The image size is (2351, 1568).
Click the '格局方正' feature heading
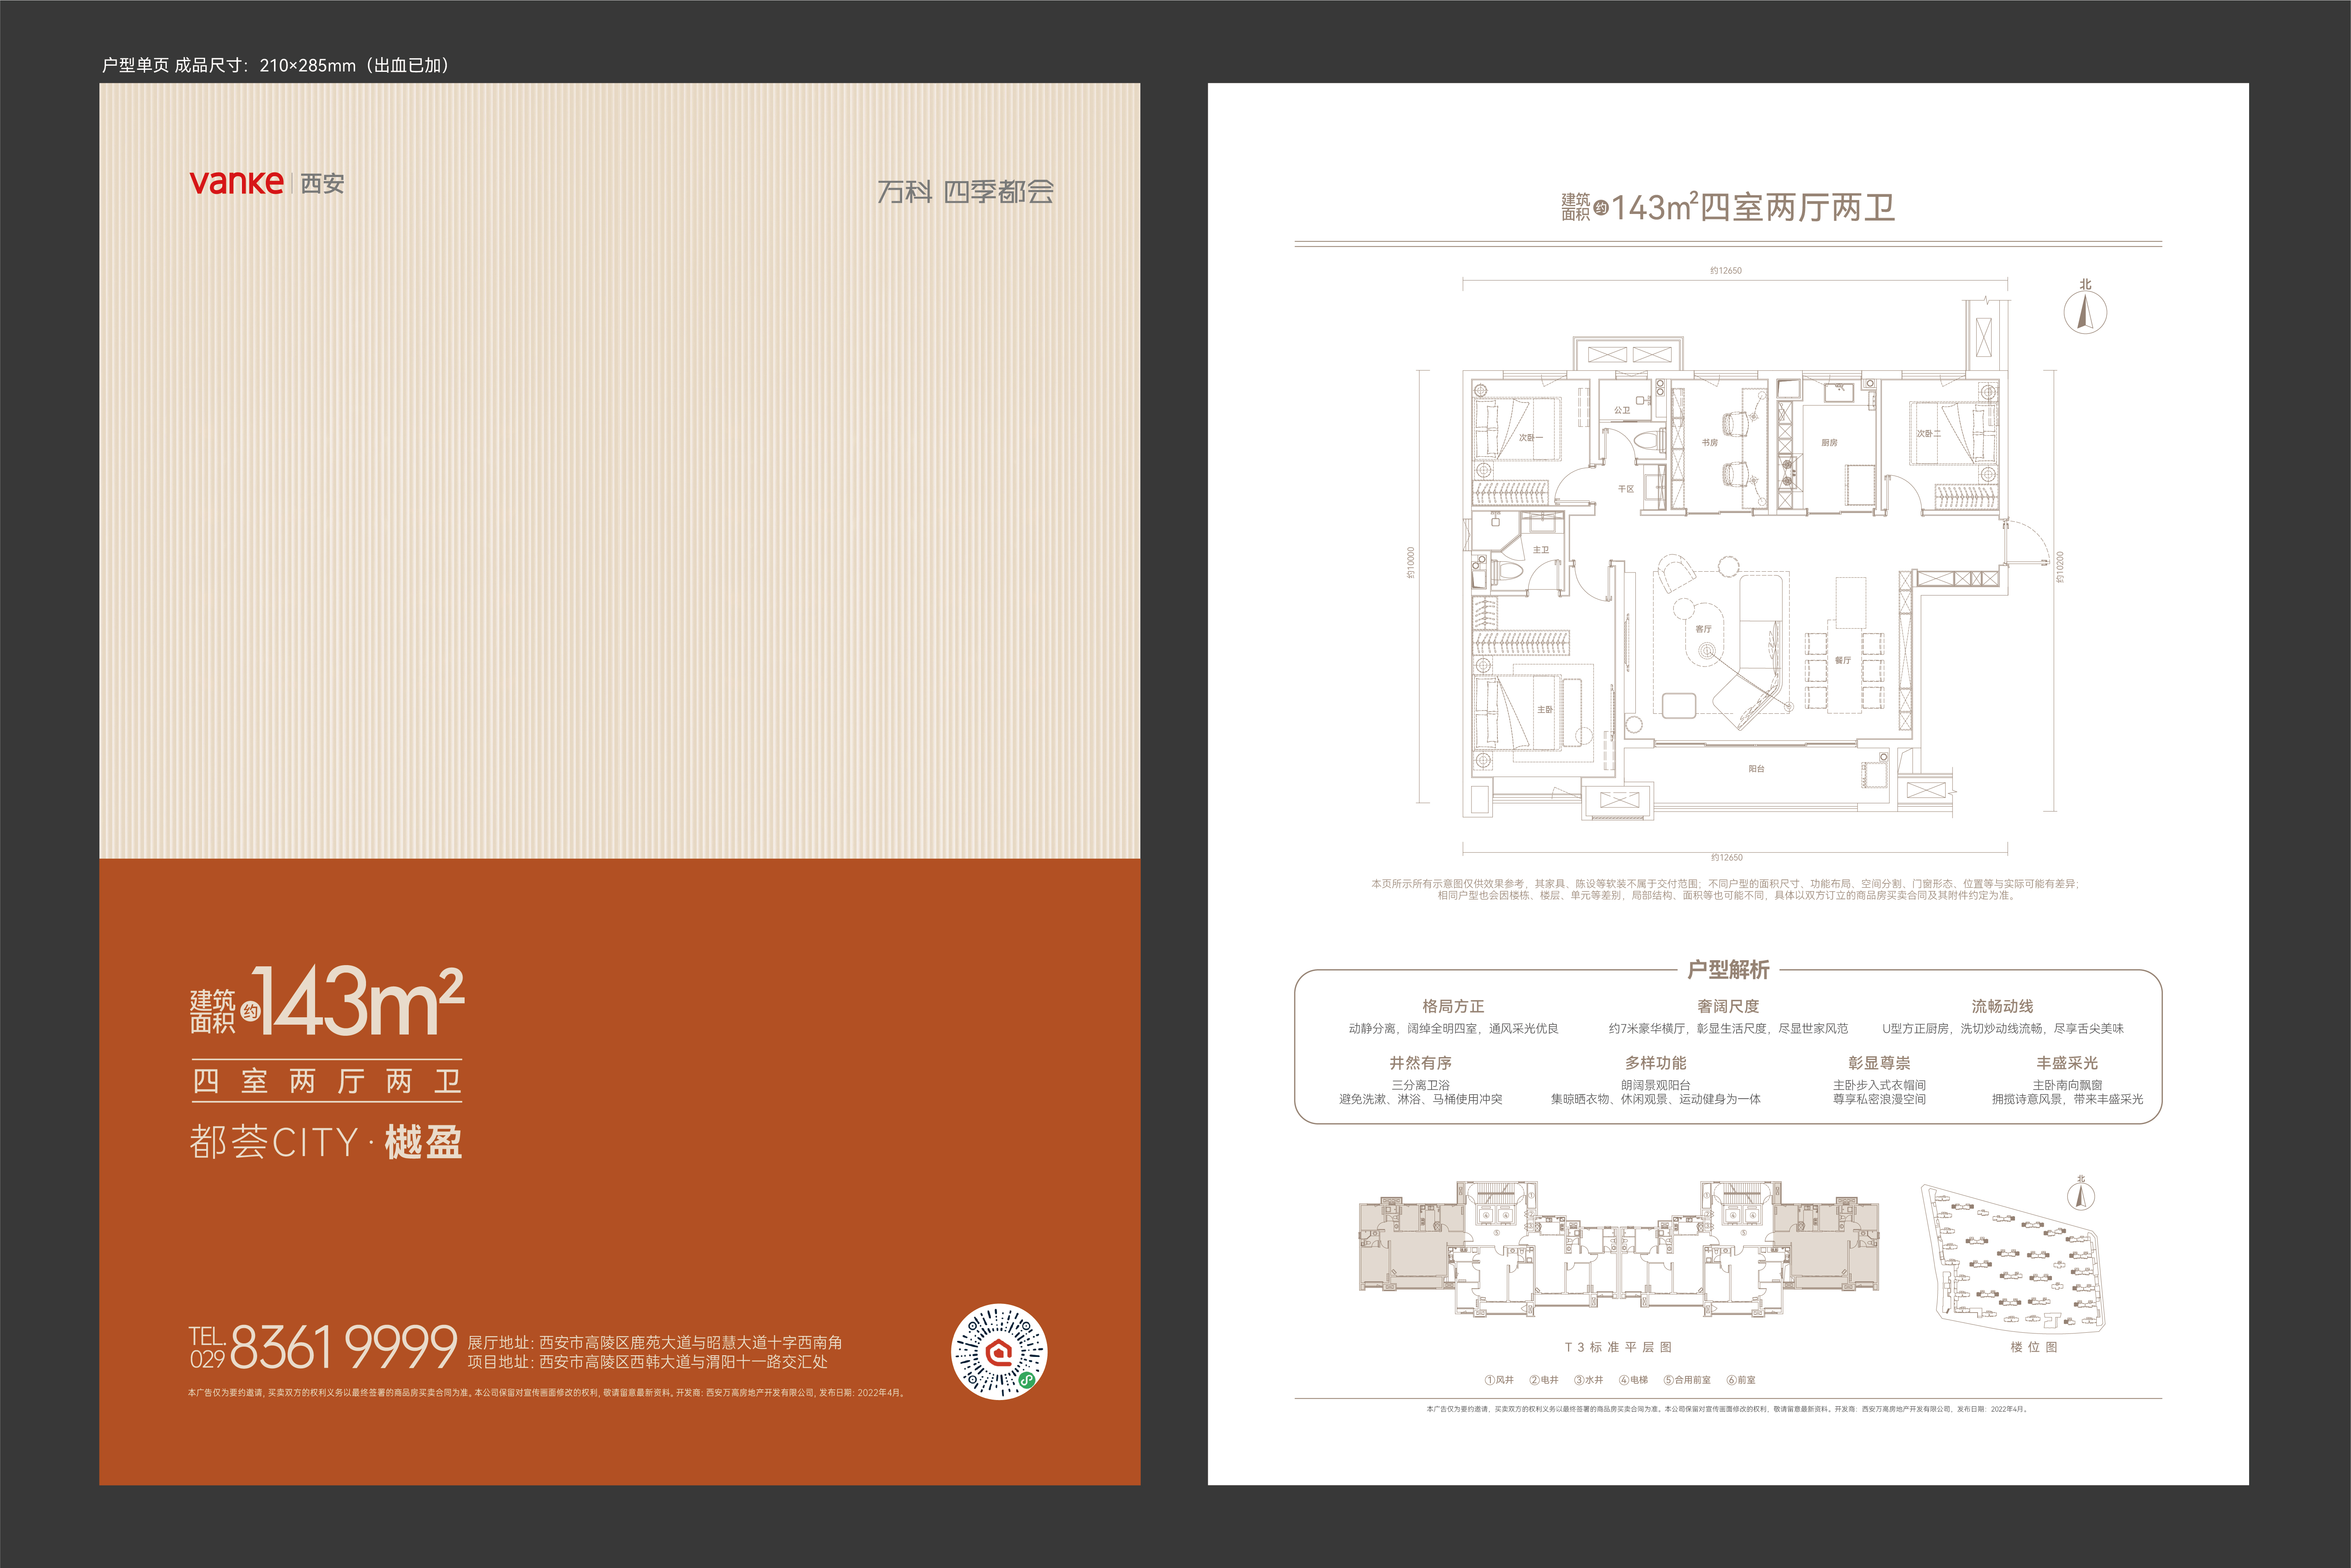click(1453, 1006)
